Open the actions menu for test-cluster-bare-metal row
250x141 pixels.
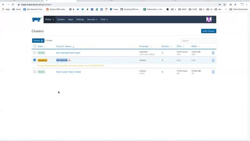[213, 72]
